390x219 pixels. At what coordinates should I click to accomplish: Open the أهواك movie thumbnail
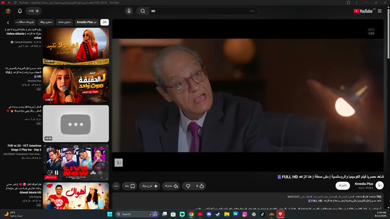tap(76, 196)
